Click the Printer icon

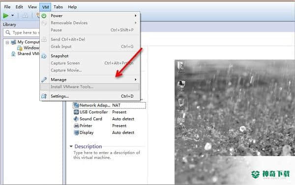76,126
